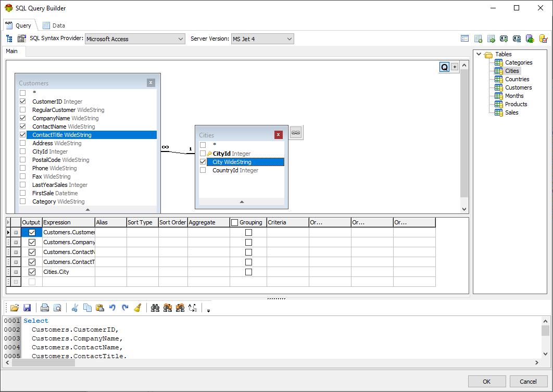Collapse the Tables tree node
553x392 pixels.
coord(479,54)
